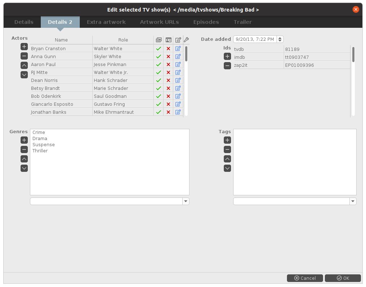Open the tags combo box dropdown
The height and width of the screenshot is (287, 366).
click(x=353, y=201)
